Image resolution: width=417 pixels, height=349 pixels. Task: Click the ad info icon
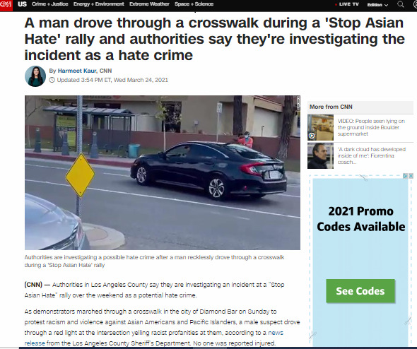(x=405, y=176)
